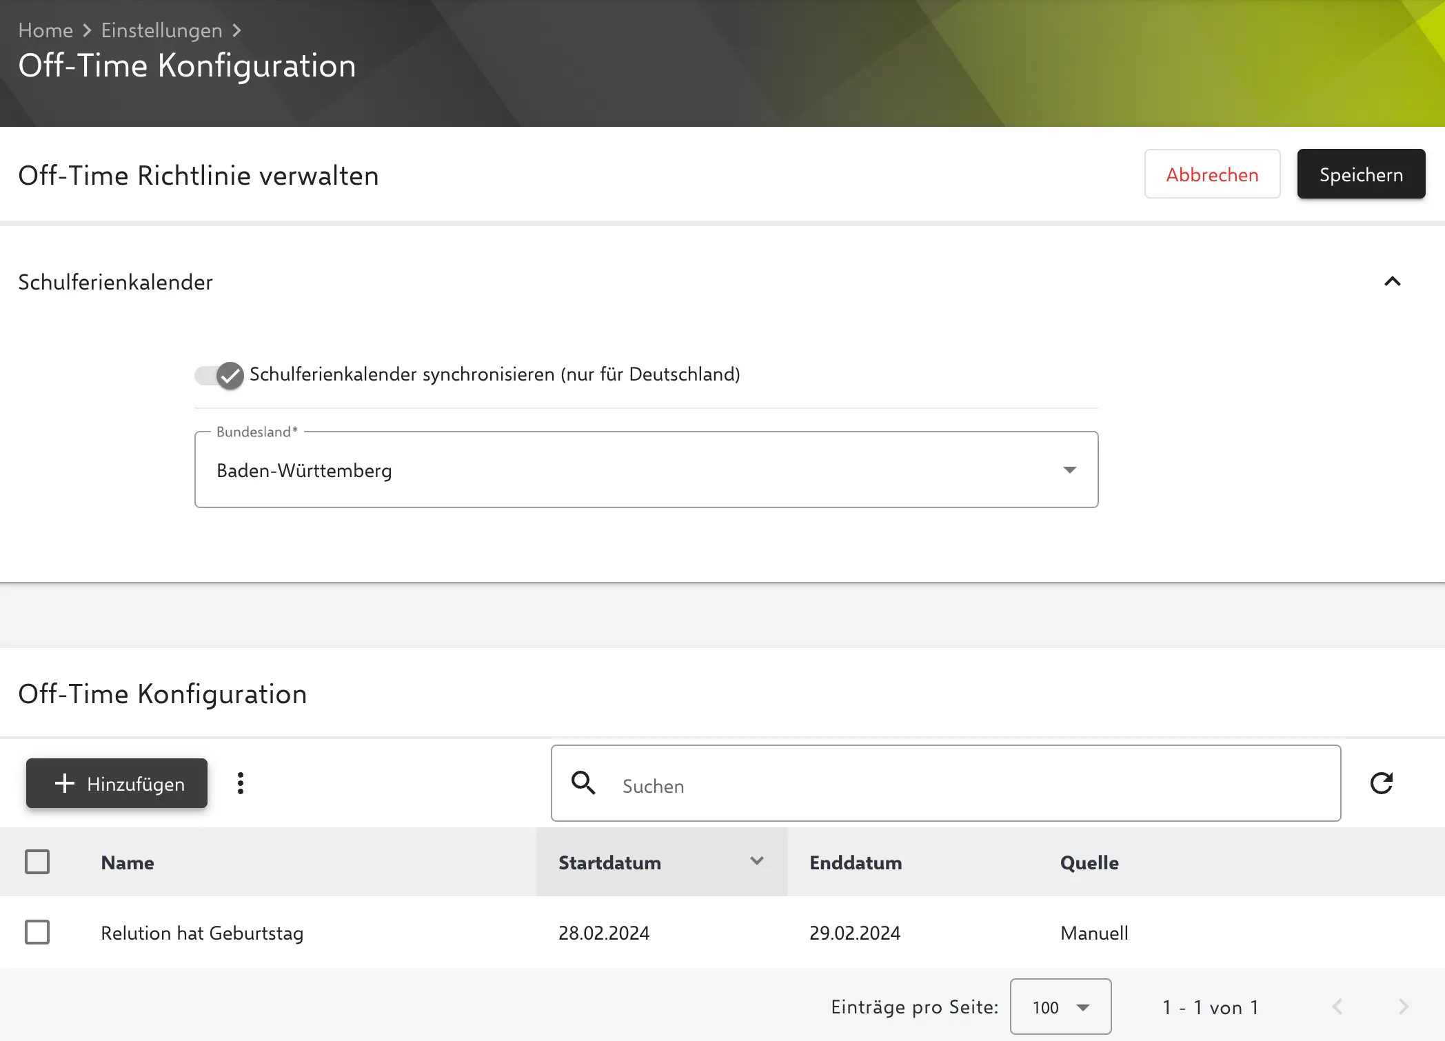Click the Abbrechen button
Screen dimensions: 1445x1041
(x=1212, y=174)
